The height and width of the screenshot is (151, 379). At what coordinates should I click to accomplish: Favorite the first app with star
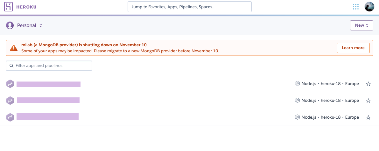coord(368,84)
